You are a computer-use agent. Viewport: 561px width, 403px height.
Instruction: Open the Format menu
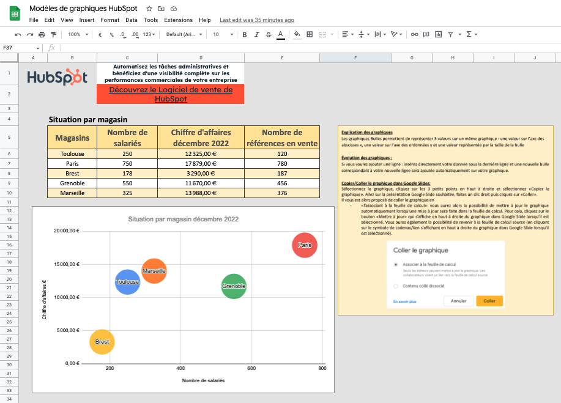(x=110, y=20)
